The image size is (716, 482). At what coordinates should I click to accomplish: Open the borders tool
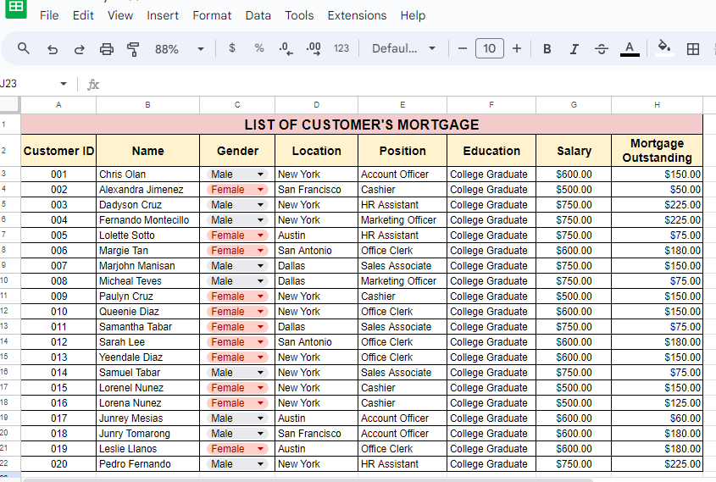pos(693,49)
